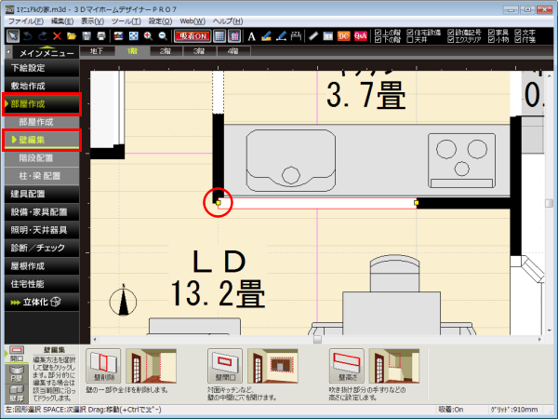Click the open folder icon
This screenshot has width=558, height=419.
click(x=72, y=35)
